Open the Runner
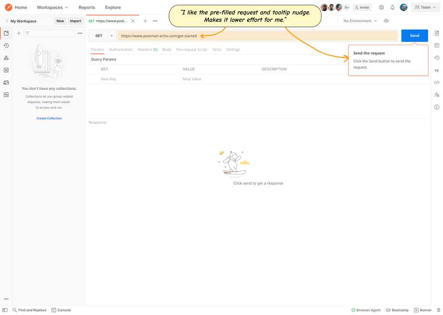443x315 pixels. [423, 310]
